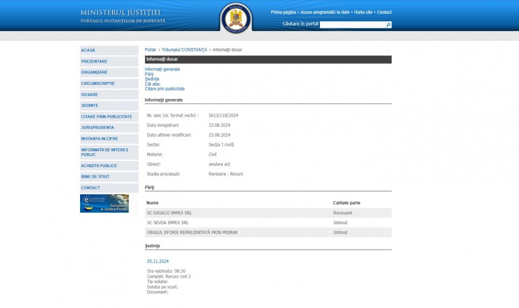519x308 pixels.
Task: Open the 05.11.2024 hearing date link
Action: click(x=158, y=261)
